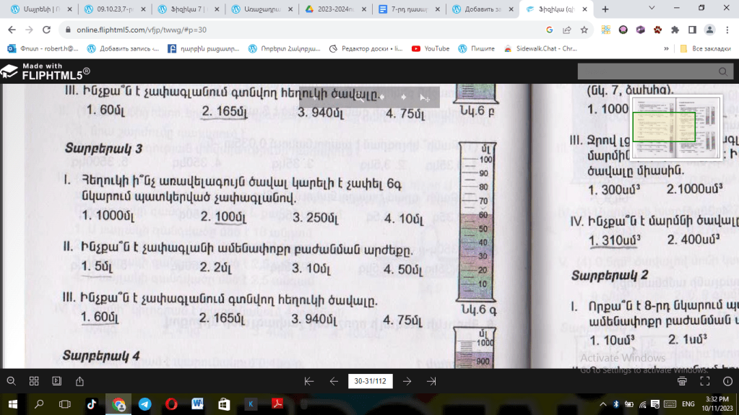Screen dimensions: 739x415
Task: Switch to the 2023-2024 Google Drive tab
Action: [x=334, y=9]
